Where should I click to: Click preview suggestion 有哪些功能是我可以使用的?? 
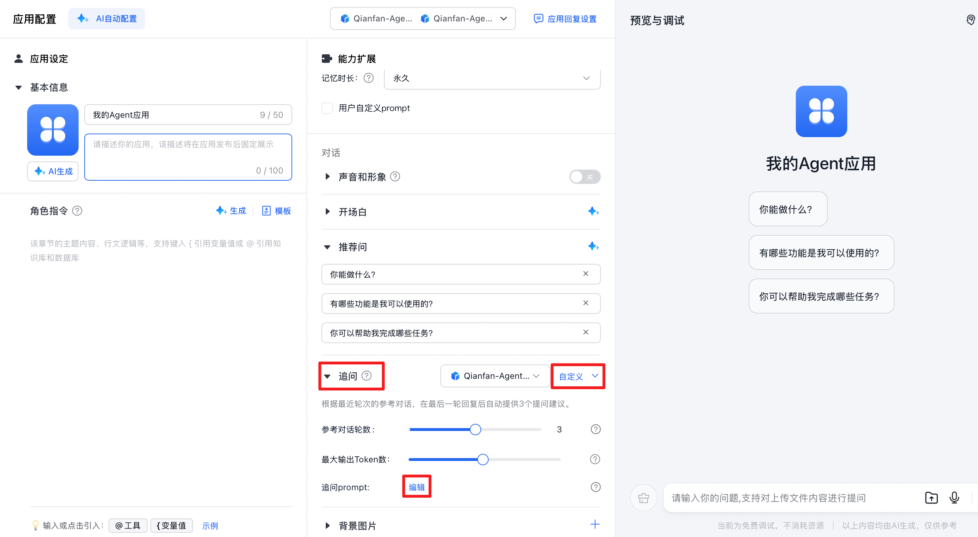point(821,253)
